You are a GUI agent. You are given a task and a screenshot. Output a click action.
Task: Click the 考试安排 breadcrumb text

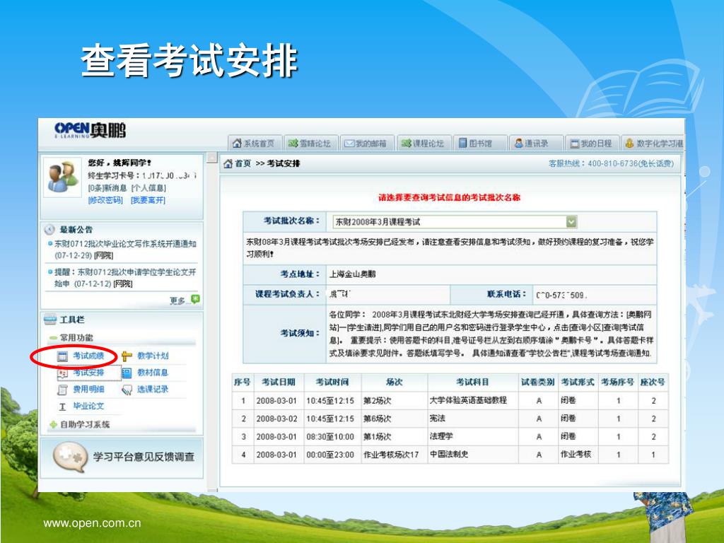pos(284,163)
